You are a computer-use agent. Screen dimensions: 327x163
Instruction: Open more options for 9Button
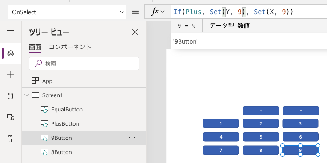pyautogui.click(x=132, y=137)
